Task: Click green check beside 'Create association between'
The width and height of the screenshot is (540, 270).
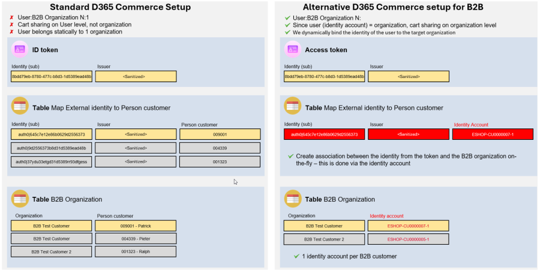Action: coord(290,156)
